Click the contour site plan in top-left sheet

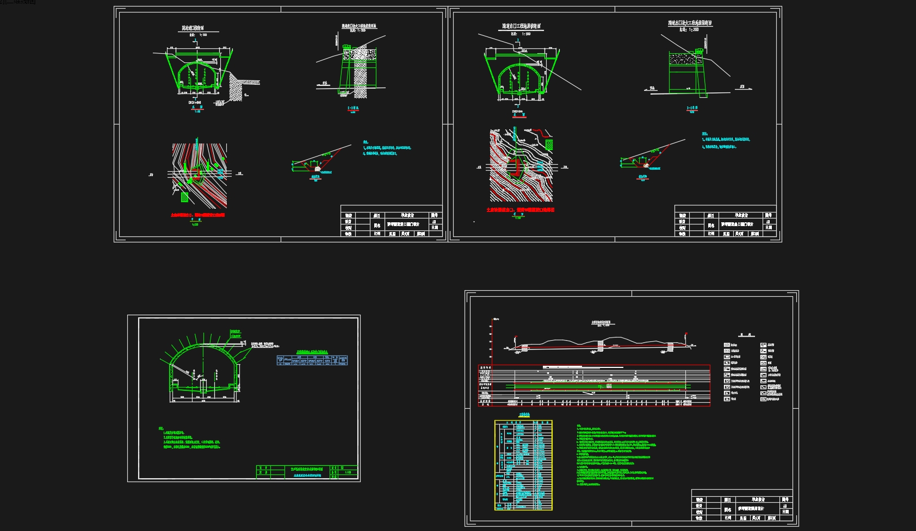coord(200,176)
